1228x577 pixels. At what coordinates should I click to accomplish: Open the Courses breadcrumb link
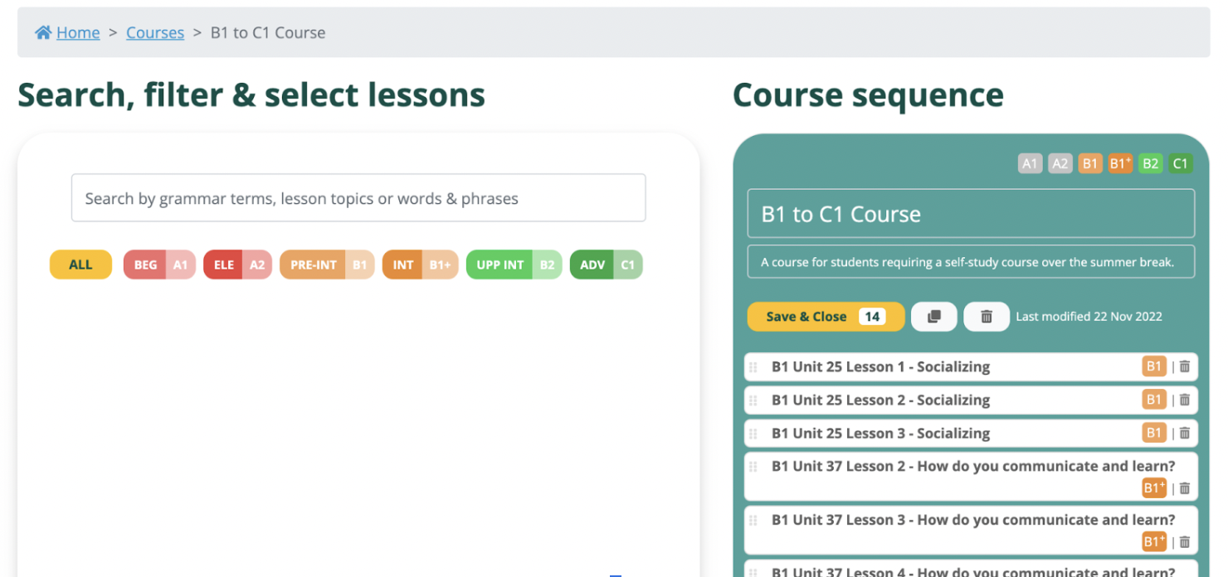(x=155, y=32)
